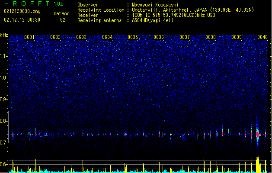Click the 0639 time marker
This screenshot has width=272, height=173.
point(237,37)
